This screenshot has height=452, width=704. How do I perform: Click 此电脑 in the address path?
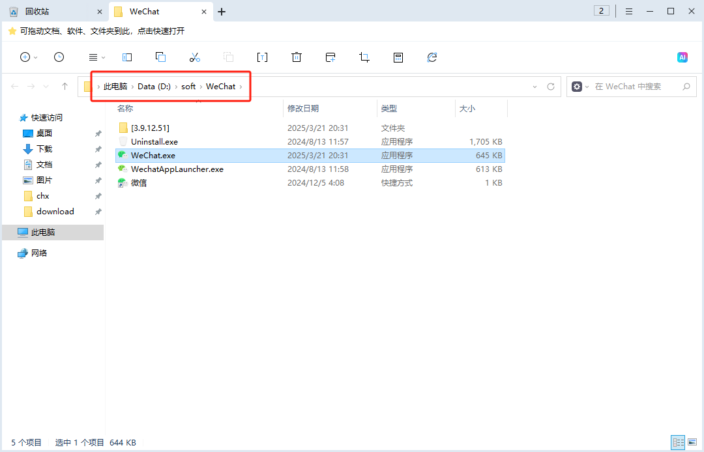click(115, 87)
